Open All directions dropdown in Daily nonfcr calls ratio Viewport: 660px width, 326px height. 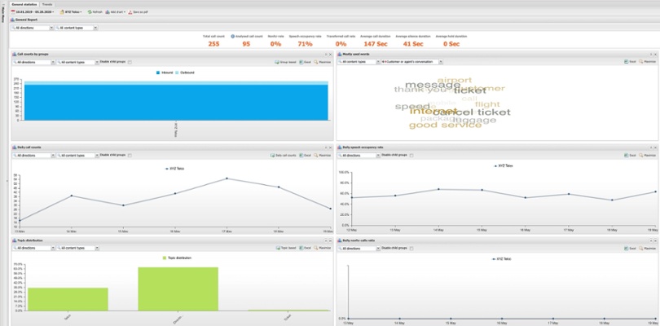tap(359, 249)
